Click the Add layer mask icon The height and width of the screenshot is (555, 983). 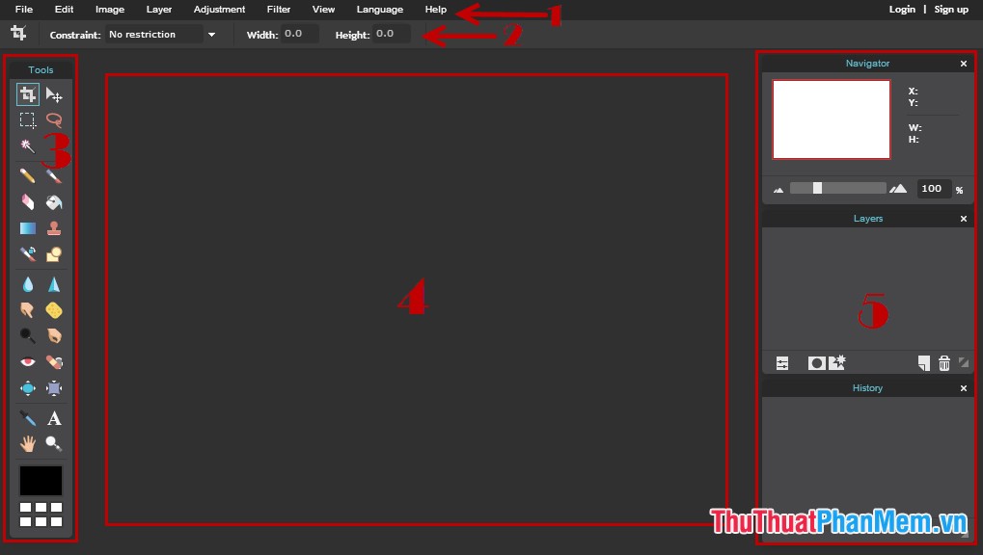point(816,363)
